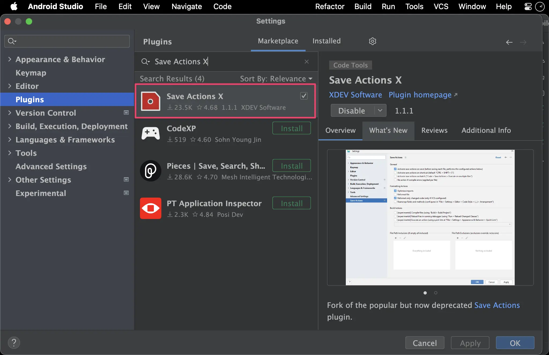
Task: Select the first screenshot carousel dot
Action: (425, 293)
